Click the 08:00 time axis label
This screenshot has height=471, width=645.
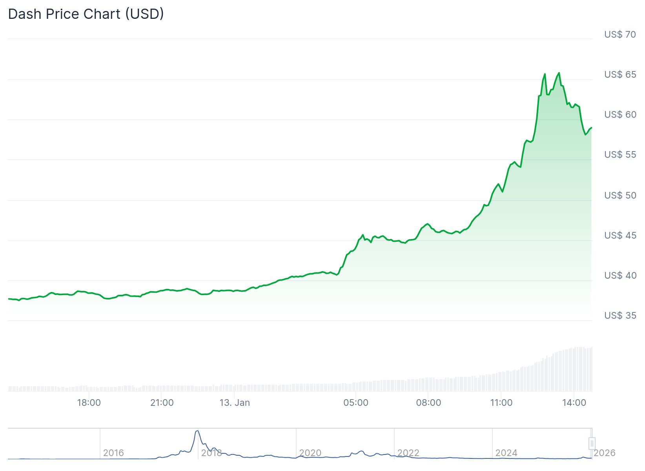coord(428,403)
